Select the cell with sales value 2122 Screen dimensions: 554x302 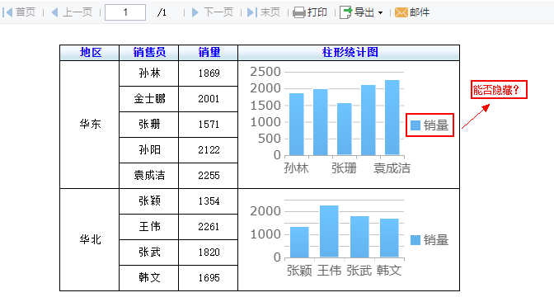click(x=208, y=150)
